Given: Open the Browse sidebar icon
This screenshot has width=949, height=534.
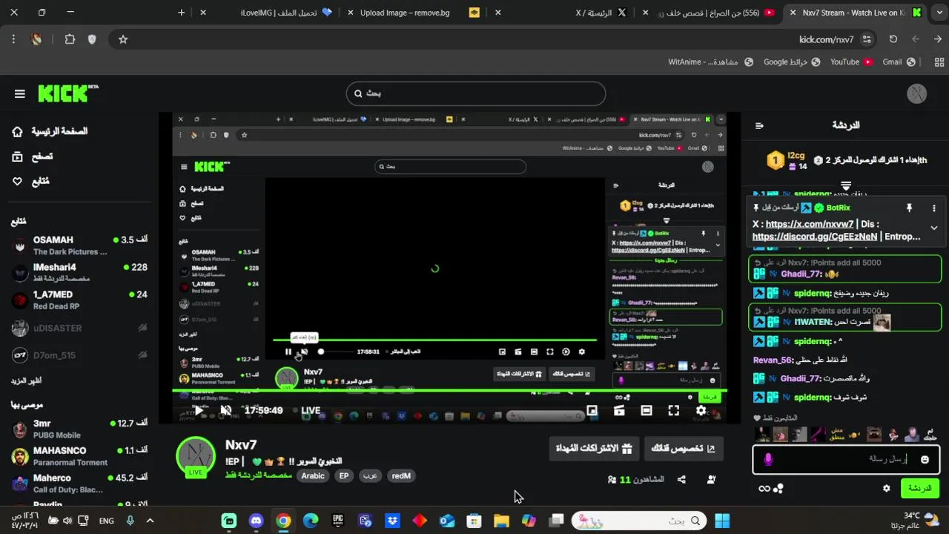Looking at the screenshot, I should point(17,156).
